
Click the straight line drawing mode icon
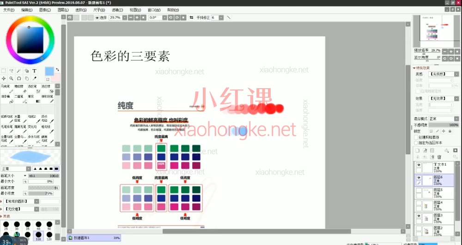tap(229, 18)
